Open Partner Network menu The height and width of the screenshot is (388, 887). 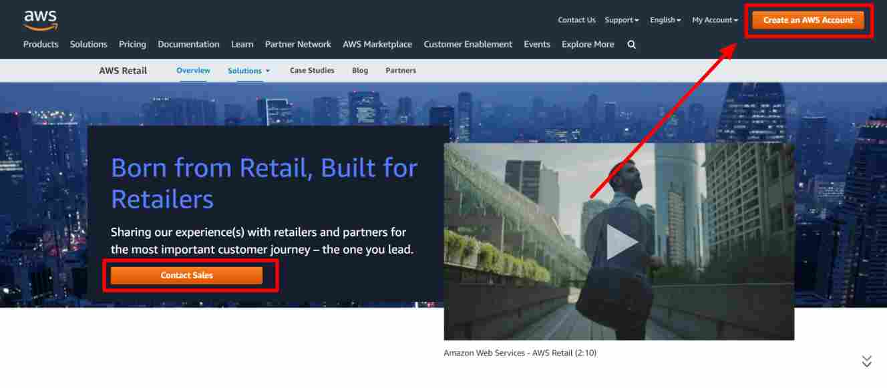click(298, 44)
